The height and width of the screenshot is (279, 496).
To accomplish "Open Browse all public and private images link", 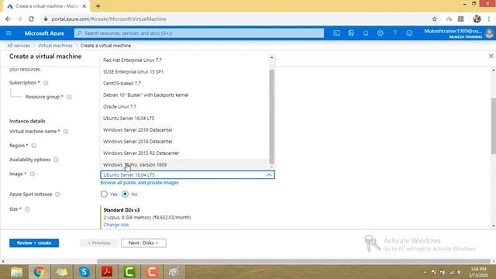I will click(x=139, y=183).
